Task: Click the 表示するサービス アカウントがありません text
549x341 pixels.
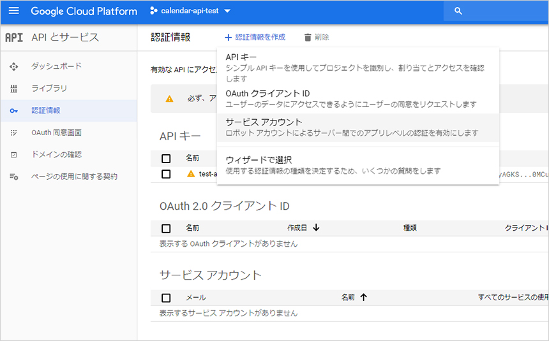Action: tap(229, 313)
